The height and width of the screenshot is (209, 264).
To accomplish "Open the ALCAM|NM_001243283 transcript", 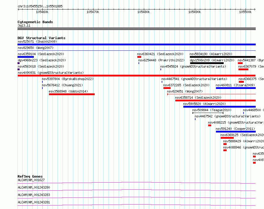I will tap(34, 195).
